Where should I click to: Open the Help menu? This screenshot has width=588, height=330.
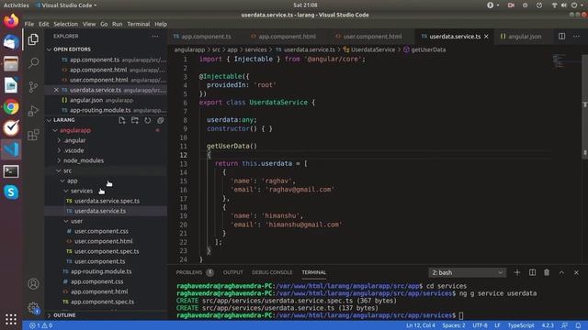(x=161, y=24)
